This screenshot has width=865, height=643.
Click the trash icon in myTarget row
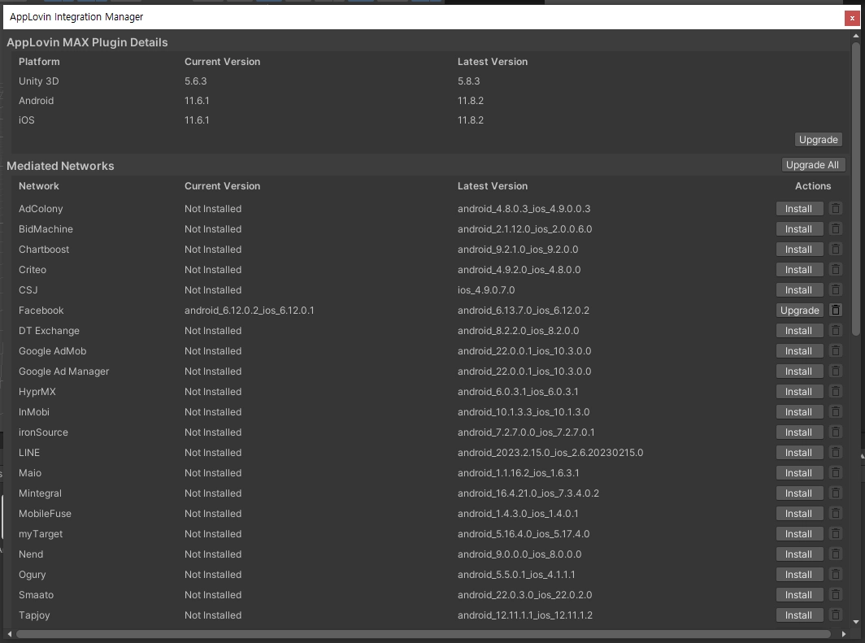835,534
